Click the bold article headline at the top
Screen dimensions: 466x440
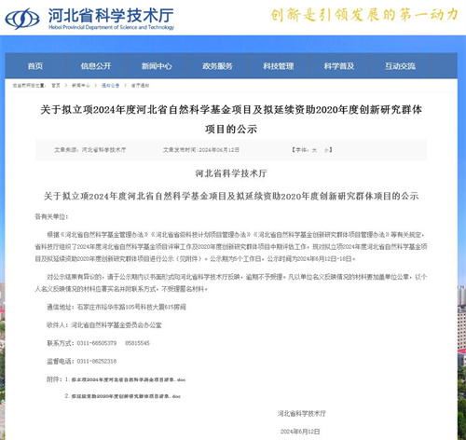tap(231, 119)
